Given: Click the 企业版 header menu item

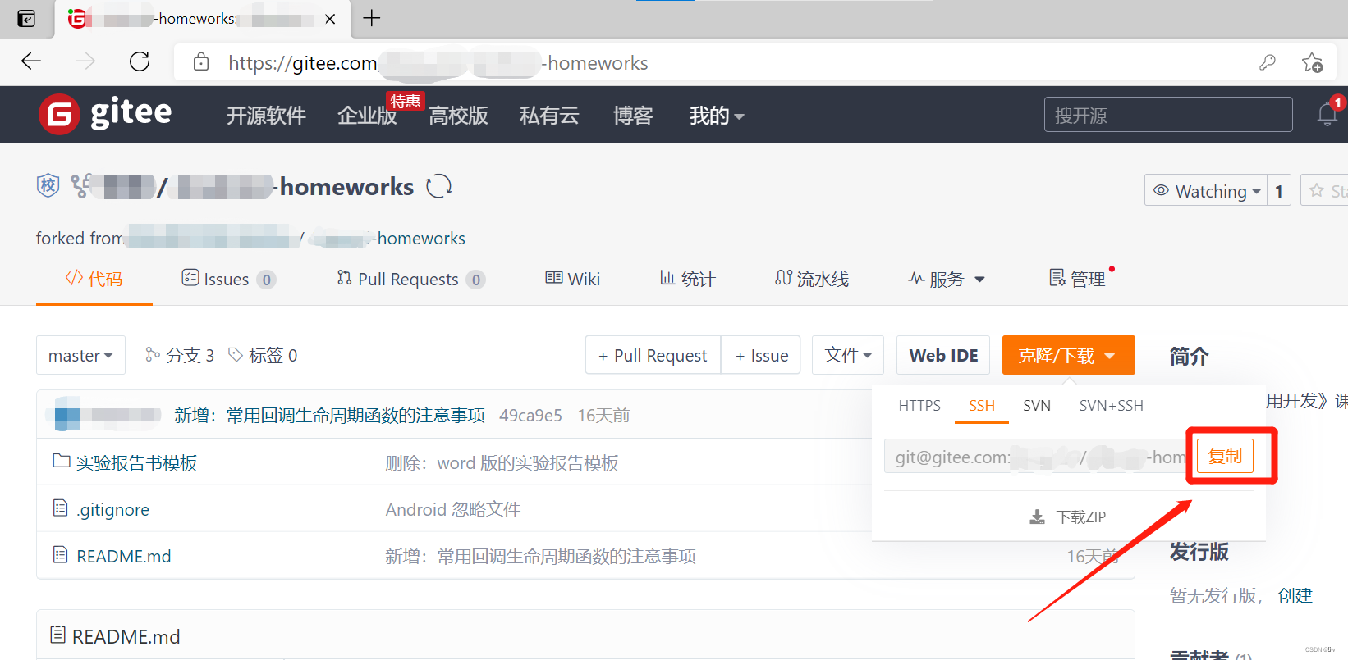Looking at the screenshot, I should 367,116.
